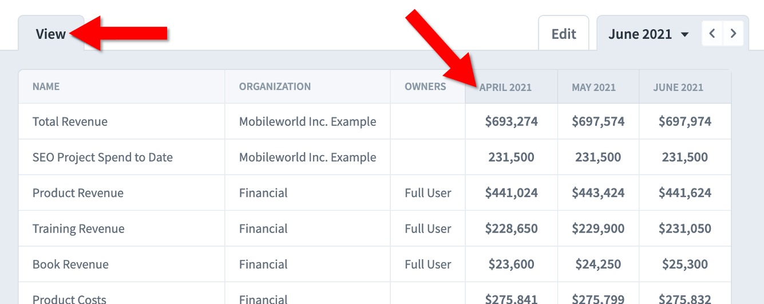Open SEO Project Spend to Date metric

(x=102, y=157)
